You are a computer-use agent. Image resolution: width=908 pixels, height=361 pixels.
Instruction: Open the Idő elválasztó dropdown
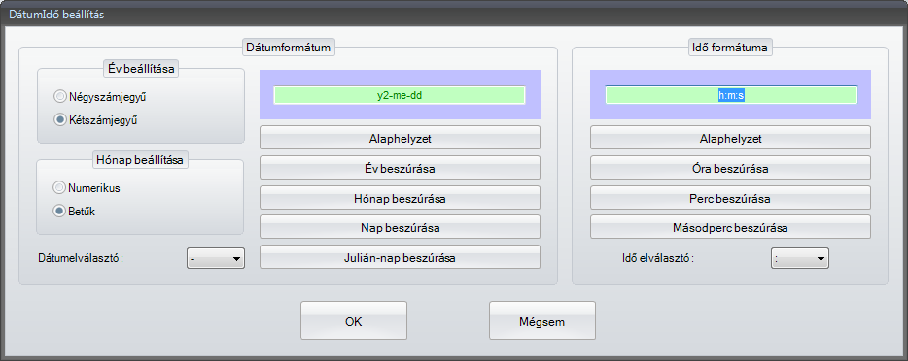pyautogui.click(x=800, y=259)
